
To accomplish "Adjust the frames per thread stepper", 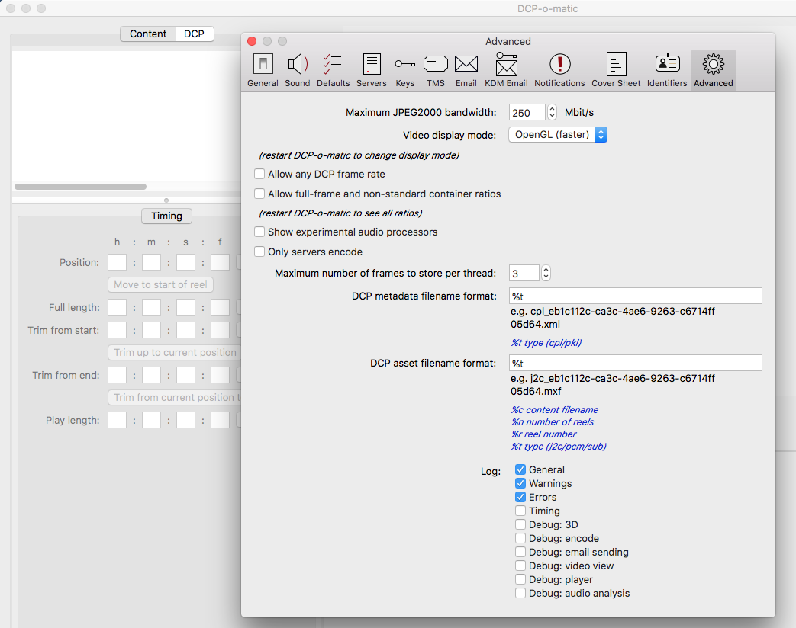I will [x=546, y=273].
